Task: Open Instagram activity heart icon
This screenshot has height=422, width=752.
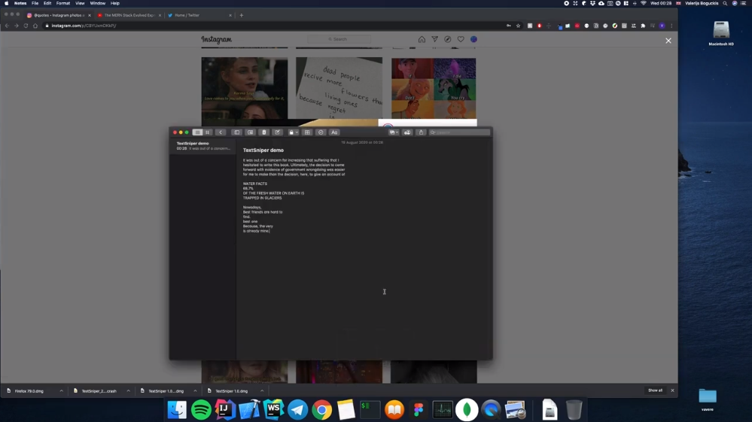Action: tap(461, 39)
